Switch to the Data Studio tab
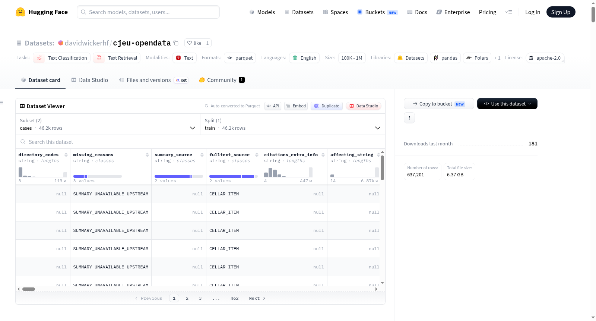 90,80
